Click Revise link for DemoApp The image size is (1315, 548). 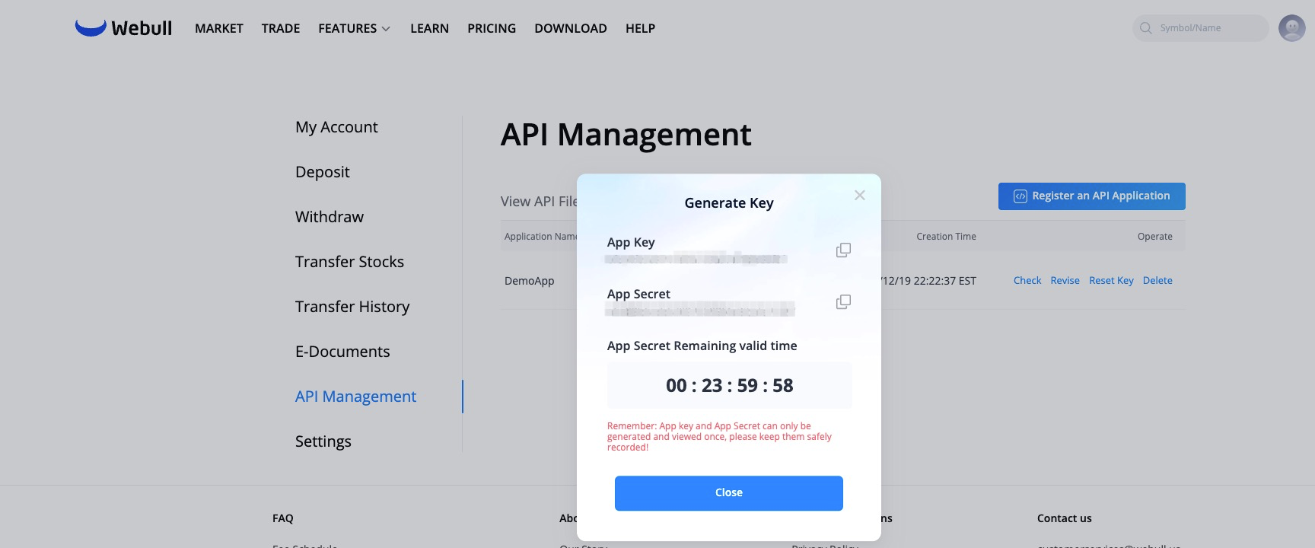click(1065, 281)
